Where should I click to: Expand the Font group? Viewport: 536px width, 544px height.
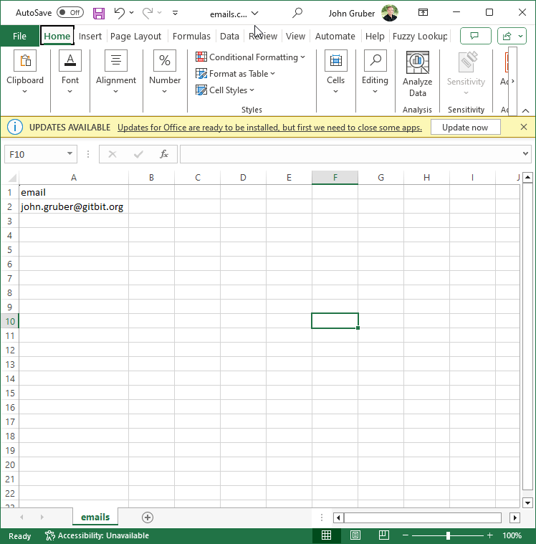click(70, 72)
